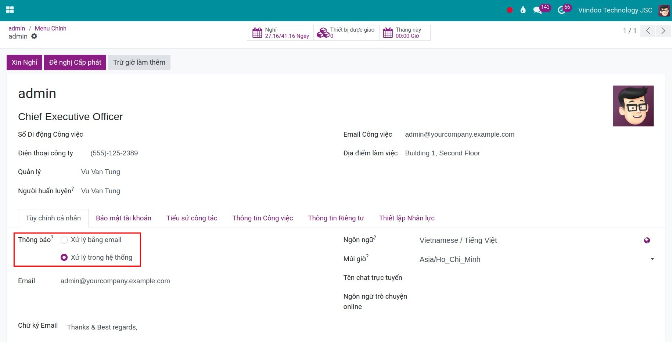The height and width of the screenshot is (342, 672).
Task: Click the Email field value
Action: coord(115,281)
